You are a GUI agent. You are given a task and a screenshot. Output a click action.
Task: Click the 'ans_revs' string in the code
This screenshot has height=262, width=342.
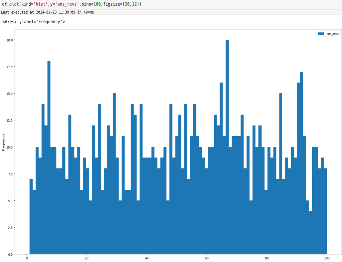(67, 4)
